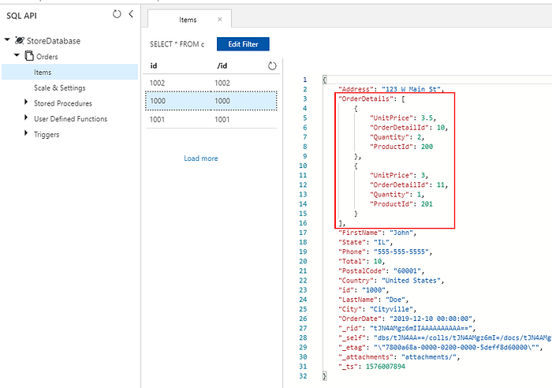Image resolution: width=552 pixels, height=388 pixels.
Task: Collapse the SQL API sidebar panel
Action: tap(131, 14)
